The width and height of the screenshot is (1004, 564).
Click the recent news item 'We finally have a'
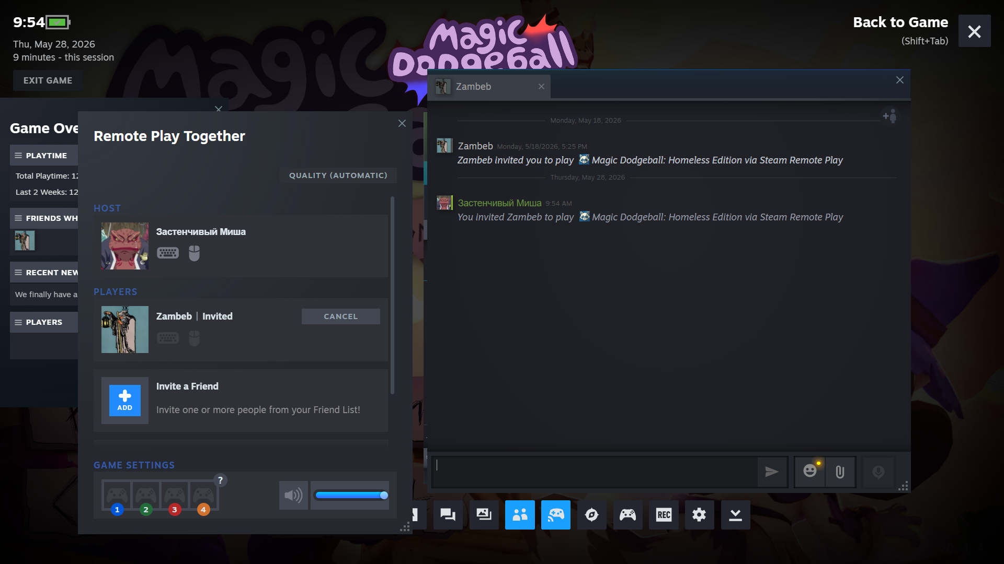[46, 295]
